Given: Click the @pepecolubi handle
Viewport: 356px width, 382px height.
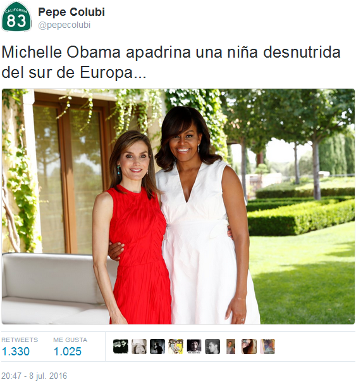Looking at the screenshot, I should pos(64,25).
